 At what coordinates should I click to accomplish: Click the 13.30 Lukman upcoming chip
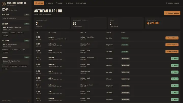pos(14,50)
